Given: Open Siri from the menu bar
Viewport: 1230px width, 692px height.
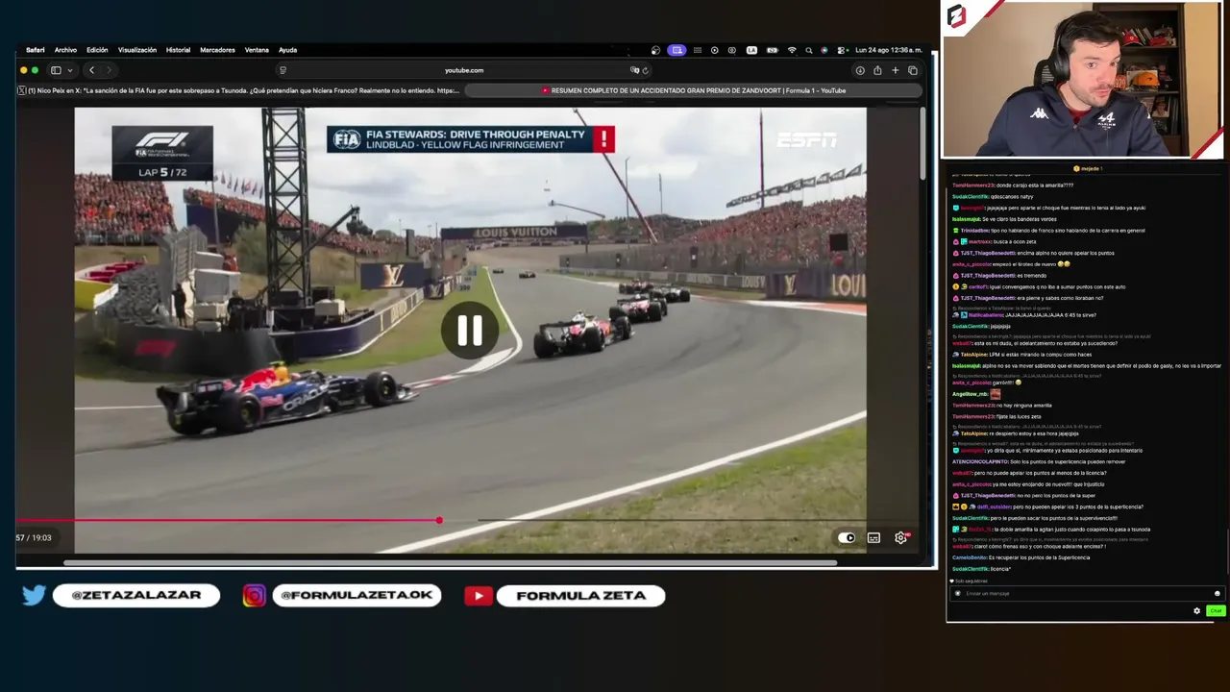Looking at the screenshot, I should (x=824, y=50).
